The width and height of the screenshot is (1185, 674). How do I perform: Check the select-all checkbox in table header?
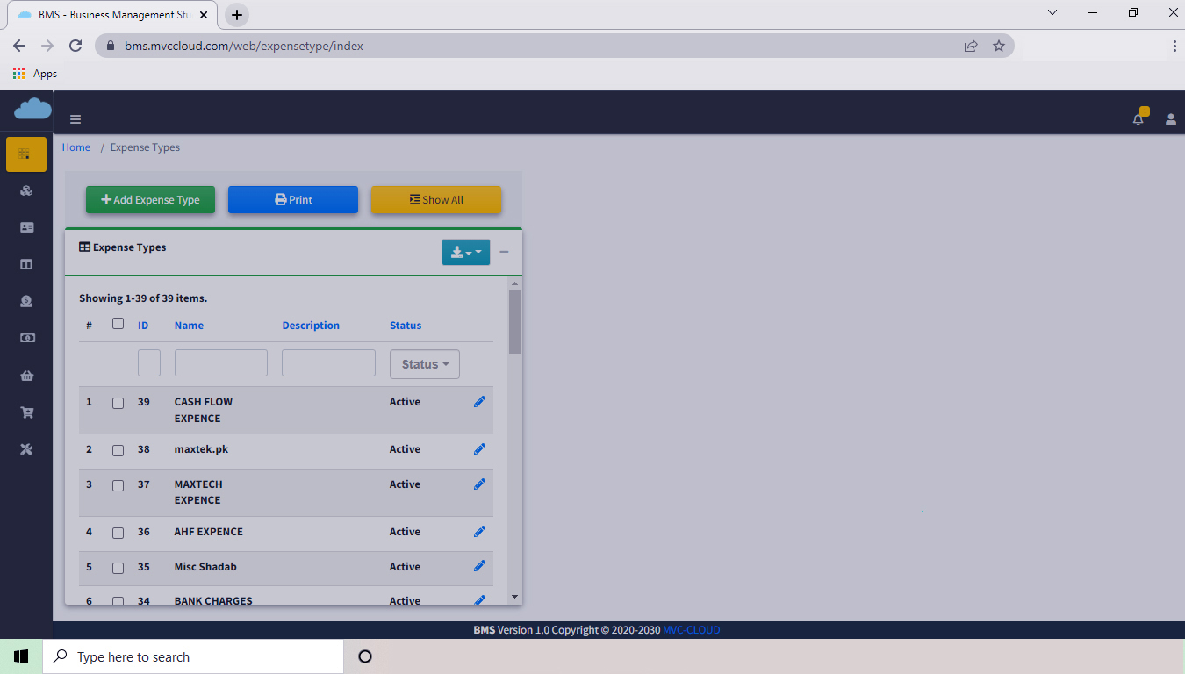point(118,324)
